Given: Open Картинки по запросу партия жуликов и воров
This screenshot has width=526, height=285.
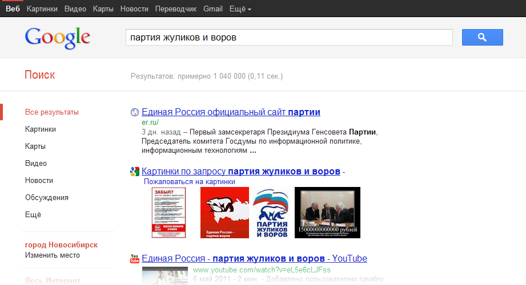Looking at the screenshot, I should (241, 171).
